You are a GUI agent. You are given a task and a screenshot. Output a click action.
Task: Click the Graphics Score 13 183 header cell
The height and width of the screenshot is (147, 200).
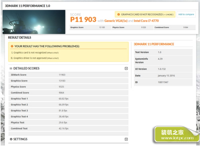click(x=90, y=27)
